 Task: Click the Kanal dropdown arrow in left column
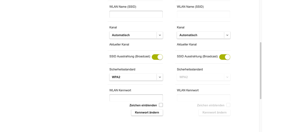(160, 35)
